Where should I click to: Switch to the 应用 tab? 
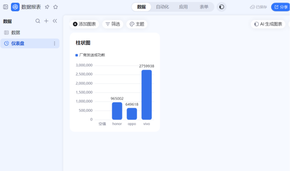[183, 7]
